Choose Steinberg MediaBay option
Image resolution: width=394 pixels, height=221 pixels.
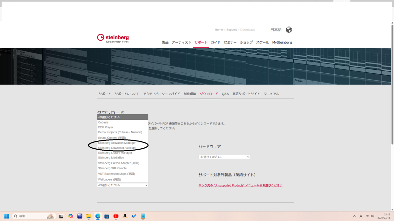123,158
